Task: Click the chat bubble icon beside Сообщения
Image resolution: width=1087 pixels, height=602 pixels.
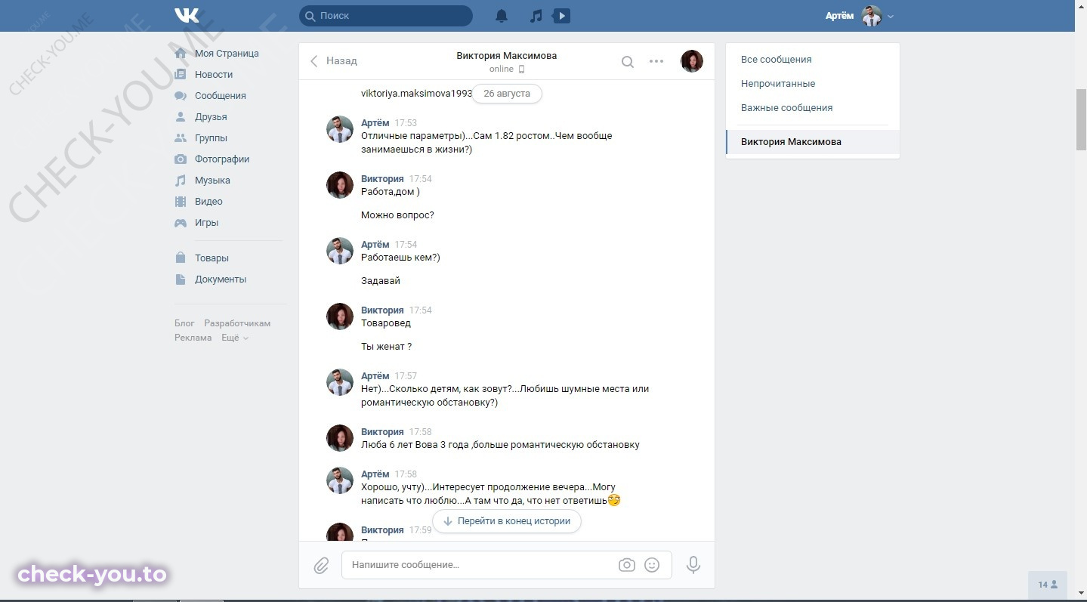Action: (x=181, y=96)
